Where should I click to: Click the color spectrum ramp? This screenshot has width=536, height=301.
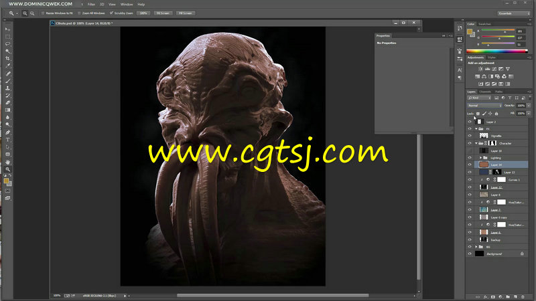point(497,52)
